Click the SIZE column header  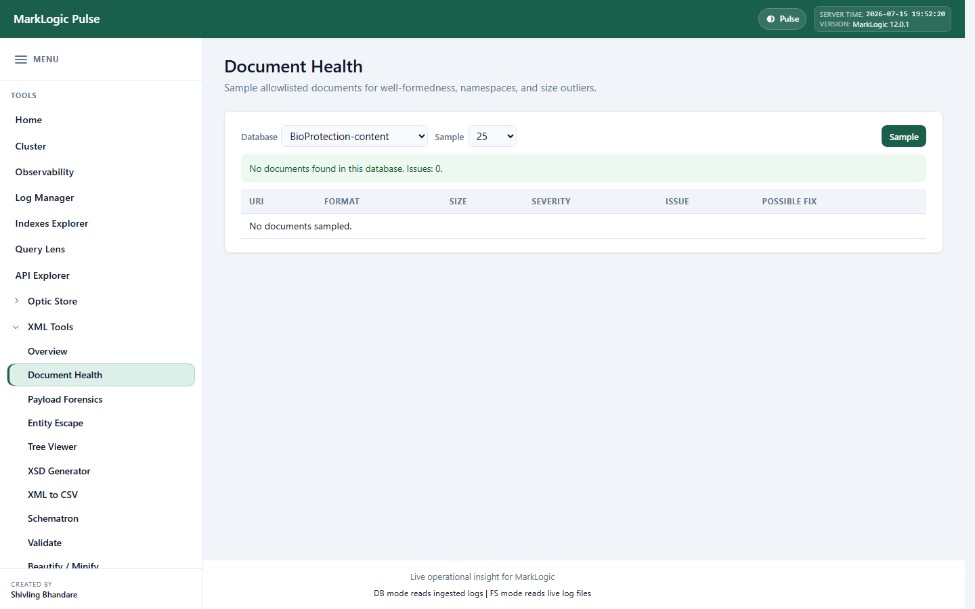click(458, 202)
